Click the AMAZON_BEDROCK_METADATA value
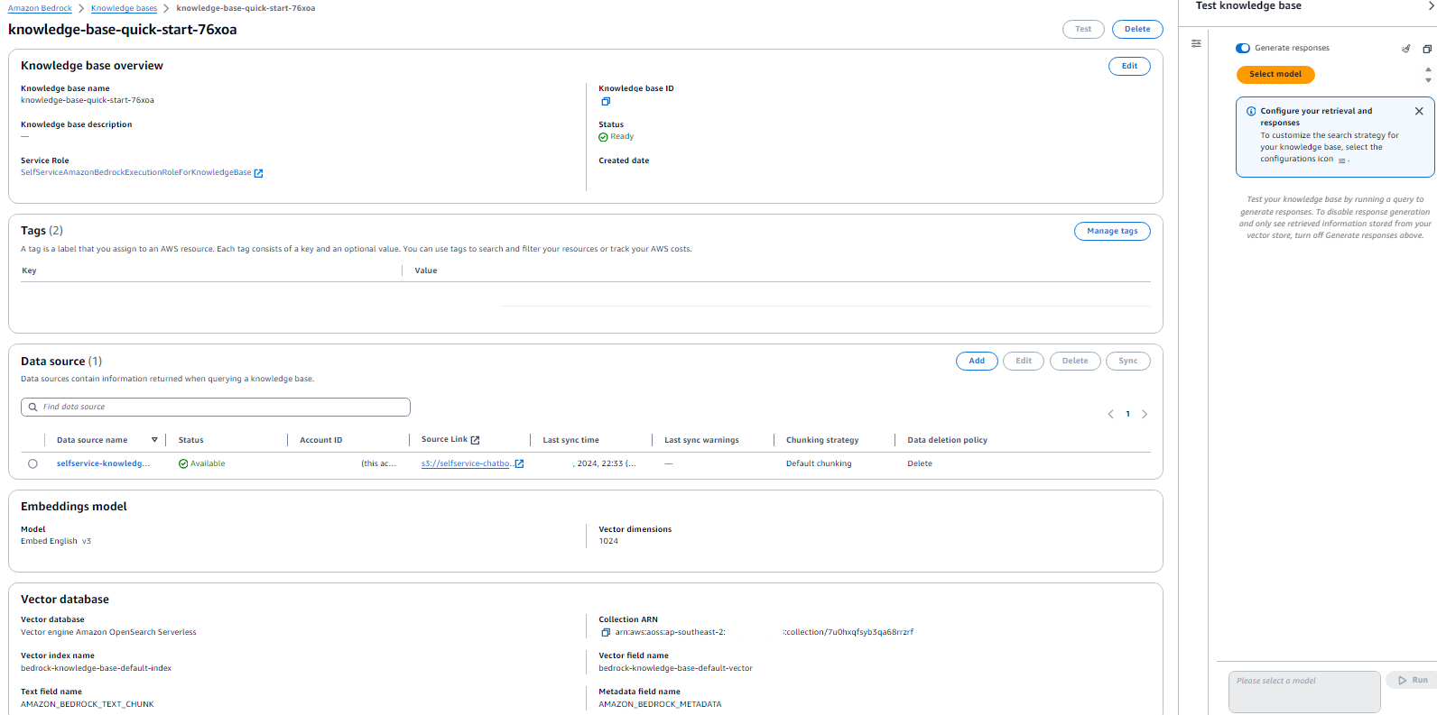The width and height of the screenshot is (1437, 715). click(x=660, y=704)
